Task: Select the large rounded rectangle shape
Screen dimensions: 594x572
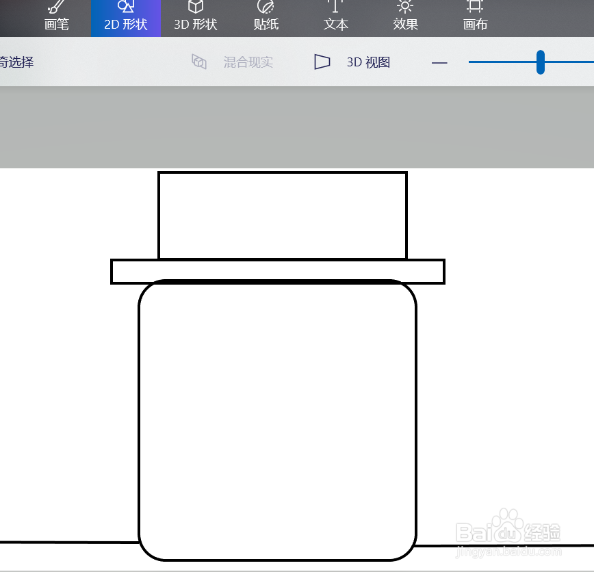Action: pyautogui.click(x=278, y=420)
